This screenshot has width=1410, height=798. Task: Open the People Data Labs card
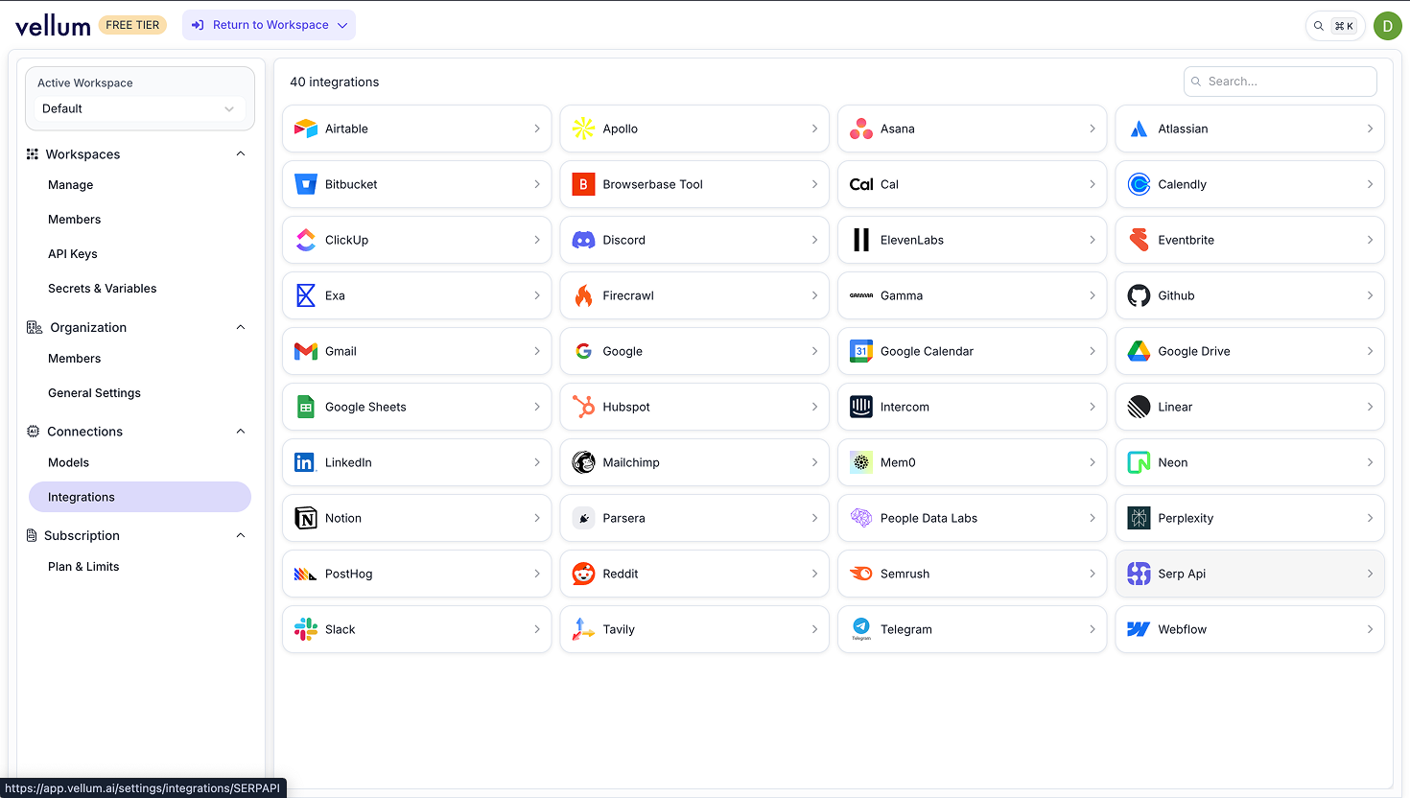(972, 518)
